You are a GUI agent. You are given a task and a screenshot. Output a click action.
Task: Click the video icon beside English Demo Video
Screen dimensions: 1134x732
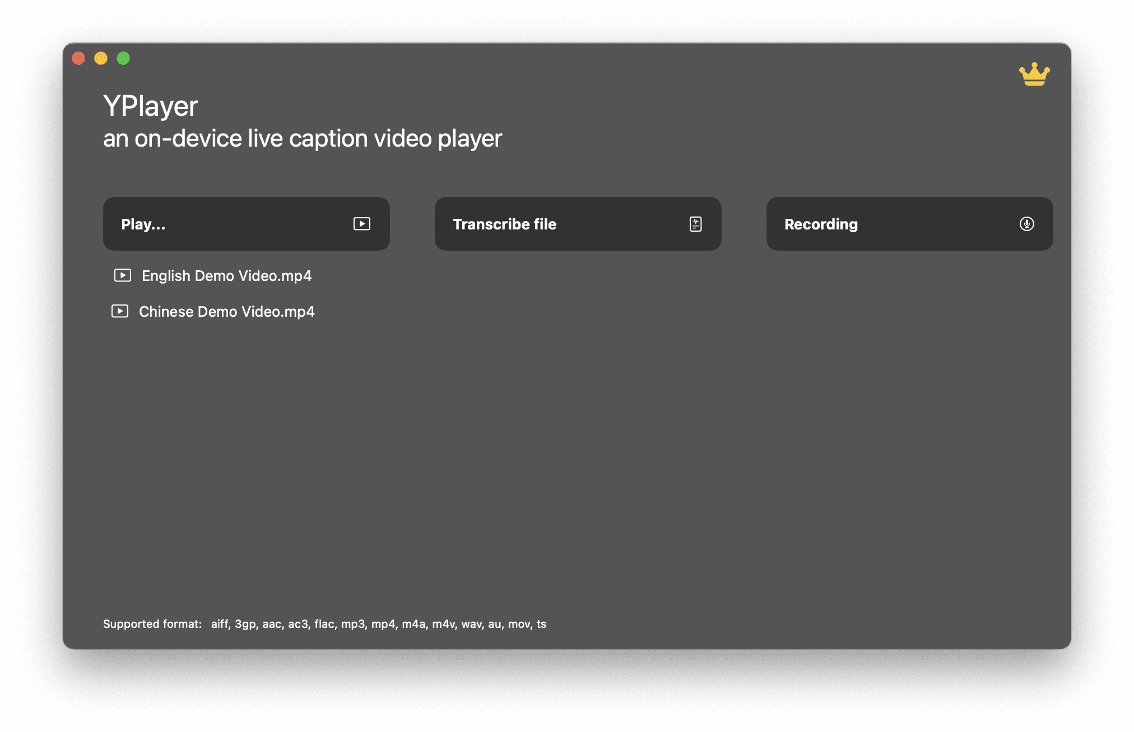123,275
